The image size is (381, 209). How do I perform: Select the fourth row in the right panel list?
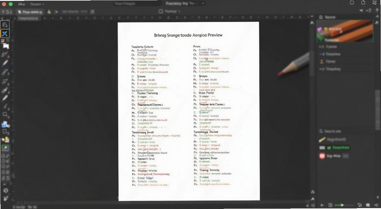pyautogui.click(x=344, y=69)
